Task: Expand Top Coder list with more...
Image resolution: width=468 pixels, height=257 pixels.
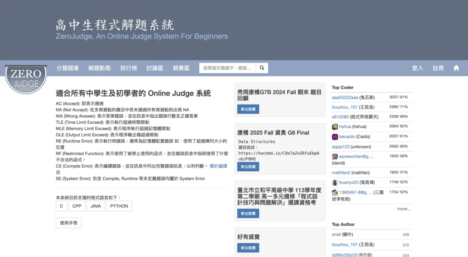Action: tap(404, 209)
